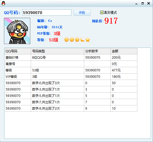The image size is (153, 142).
Task: Click the QQ号码 input field
Action: [47, 12]
